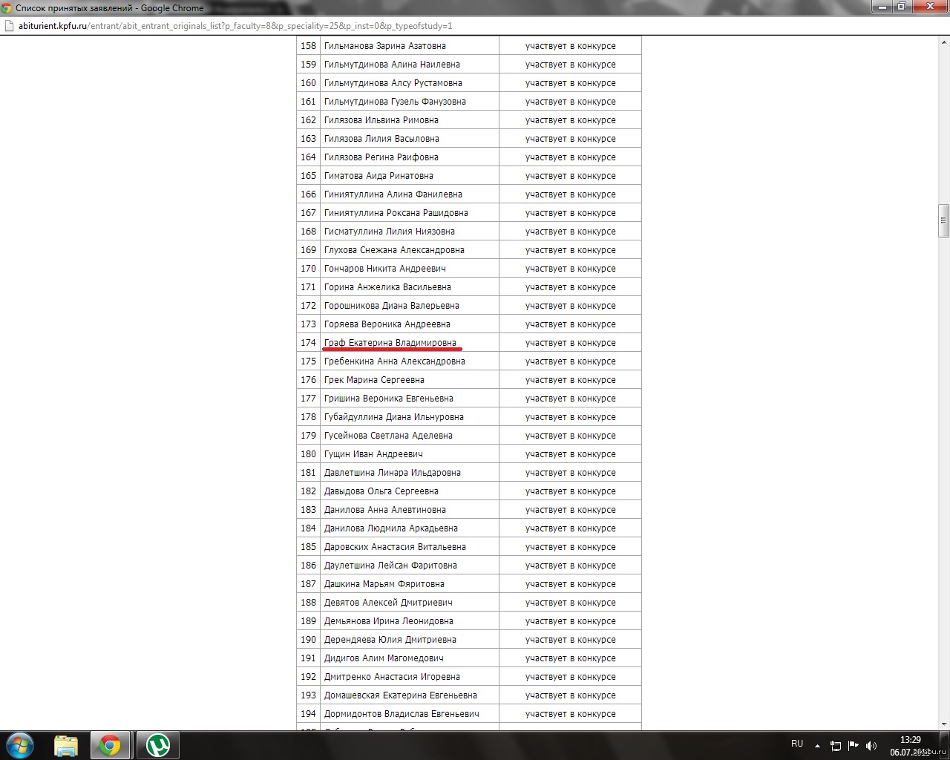
Task: Click the scrollbar down arrow
Action: click(944, 724)
